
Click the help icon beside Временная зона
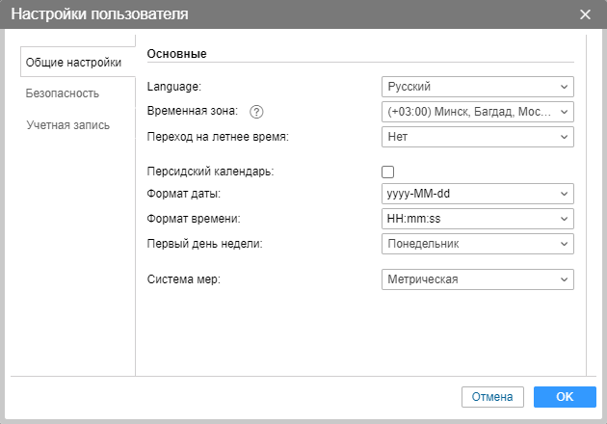[x=256, y=112]
